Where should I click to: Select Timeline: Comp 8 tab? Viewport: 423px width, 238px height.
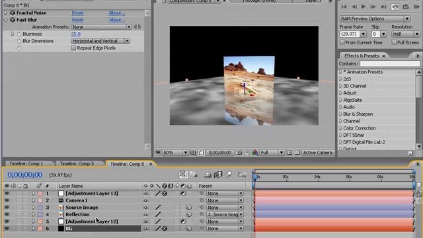[x=128, y=164]
